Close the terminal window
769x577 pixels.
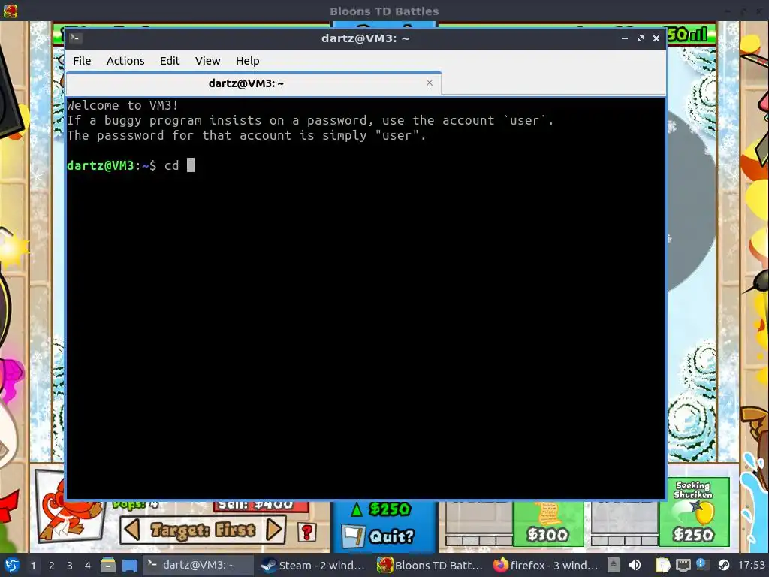point(656,38)
